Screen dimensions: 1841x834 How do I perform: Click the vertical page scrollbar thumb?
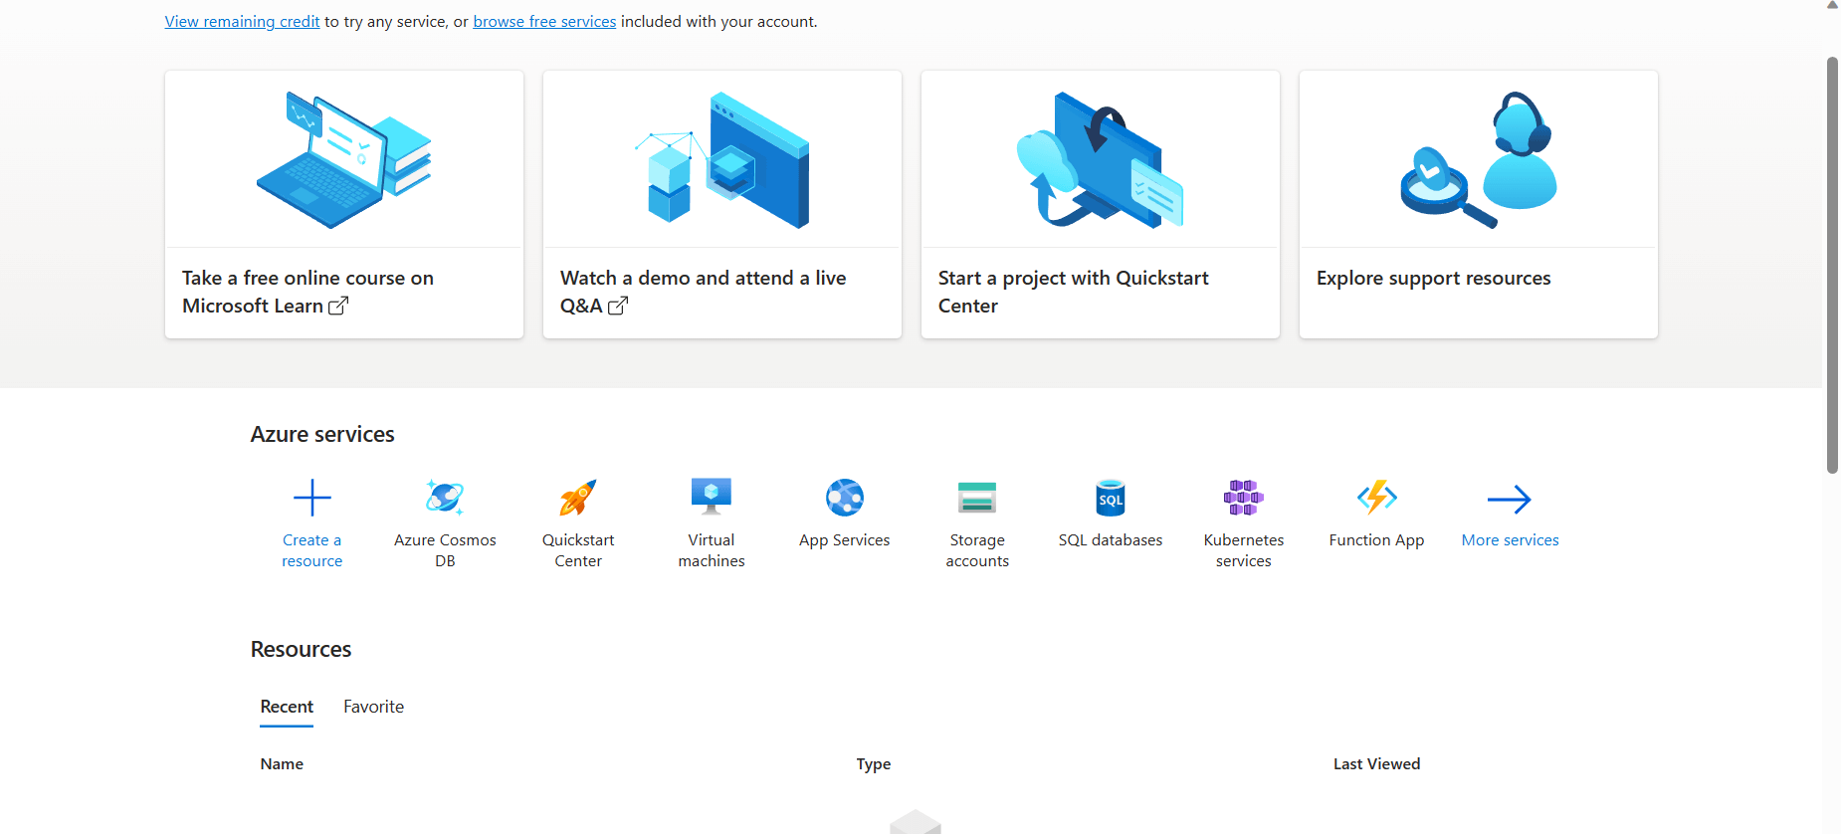coord(1832,264)
